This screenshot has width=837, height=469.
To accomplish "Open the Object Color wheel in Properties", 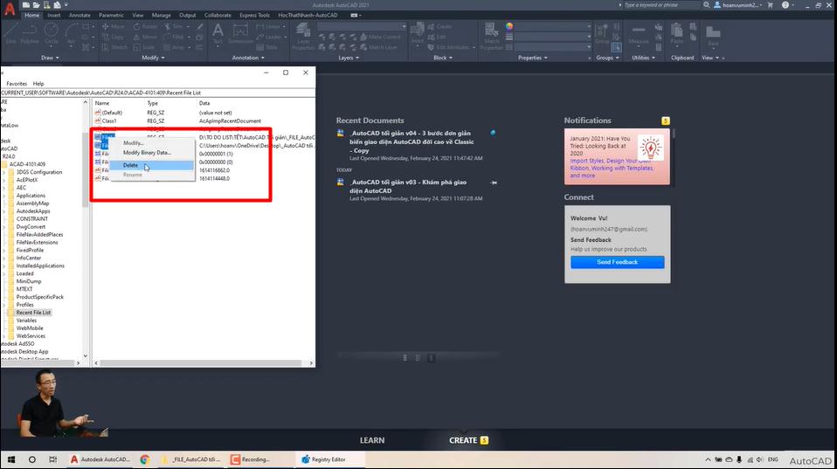I will pos(509,26).
